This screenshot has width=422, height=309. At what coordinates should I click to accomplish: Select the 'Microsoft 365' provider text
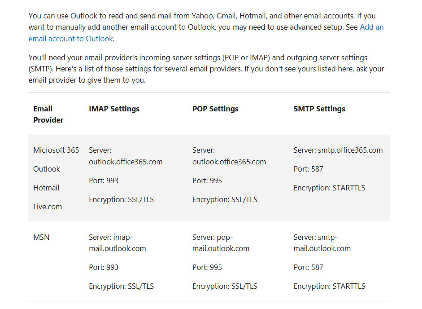(56, 150)
